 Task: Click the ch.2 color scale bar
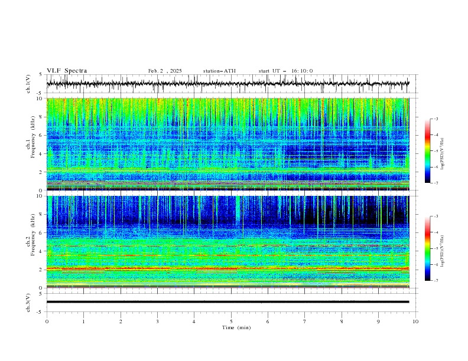[427, 248]
